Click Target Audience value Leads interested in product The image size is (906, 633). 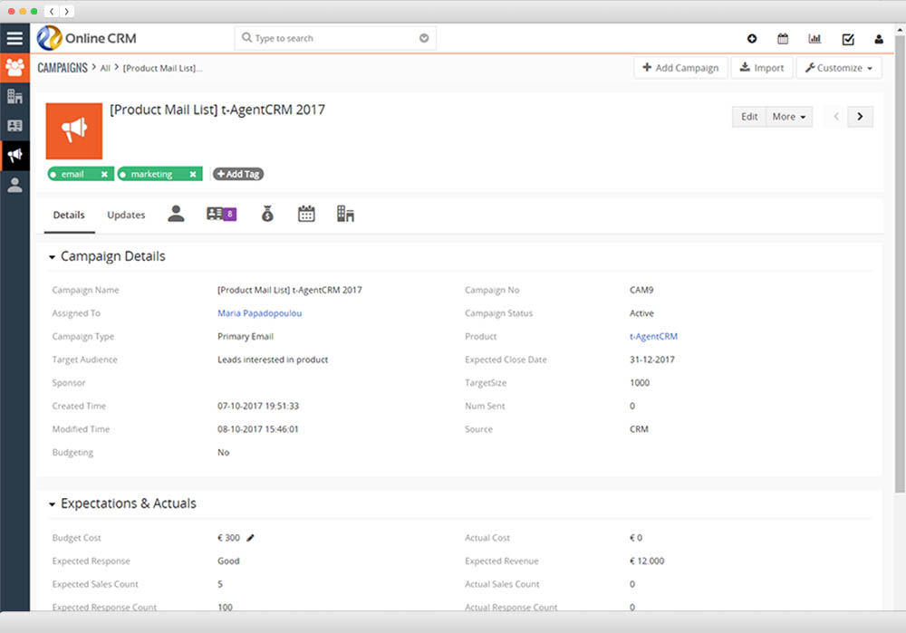click(x=273, y=360)
